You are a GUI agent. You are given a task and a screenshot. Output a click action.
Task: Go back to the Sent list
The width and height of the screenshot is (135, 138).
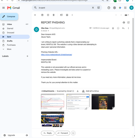(x=35, y=15)
